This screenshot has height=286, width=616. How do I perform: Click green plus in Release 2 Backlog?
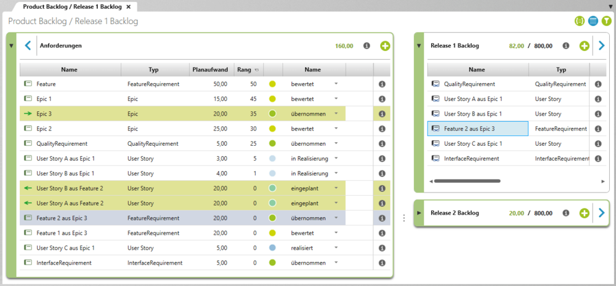pos(585,213)
